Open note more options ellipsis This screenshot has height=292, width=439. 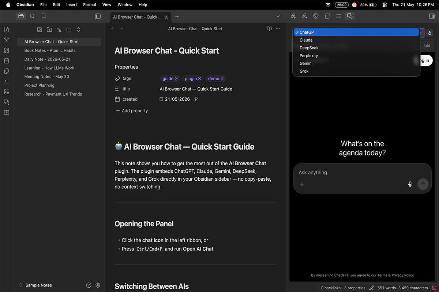278,29
